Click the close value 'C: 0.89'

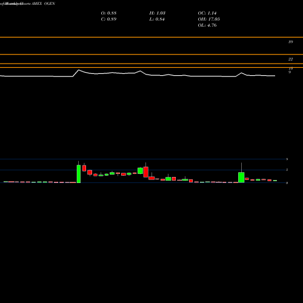(108, 19)
